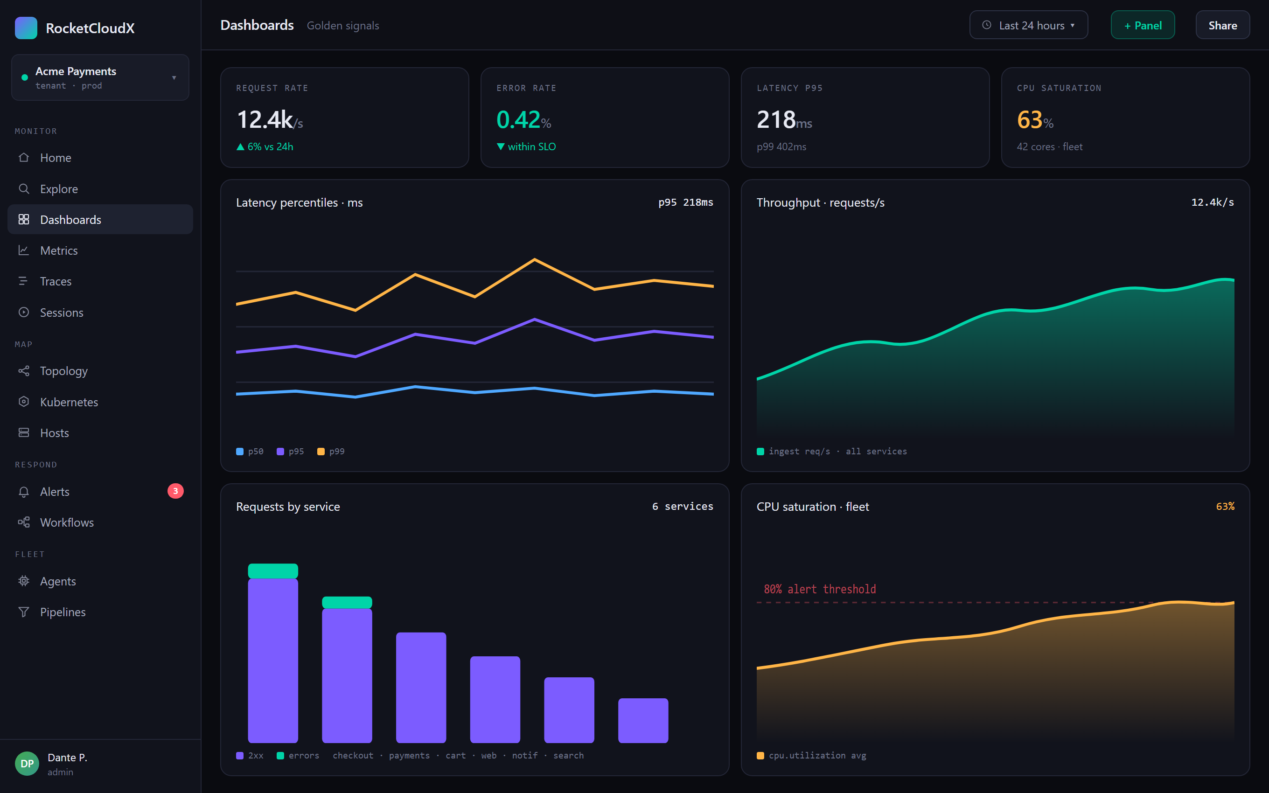This screenshot has width=1269, height=793.
Task: Open Explore page
Action: coord(100,188)
